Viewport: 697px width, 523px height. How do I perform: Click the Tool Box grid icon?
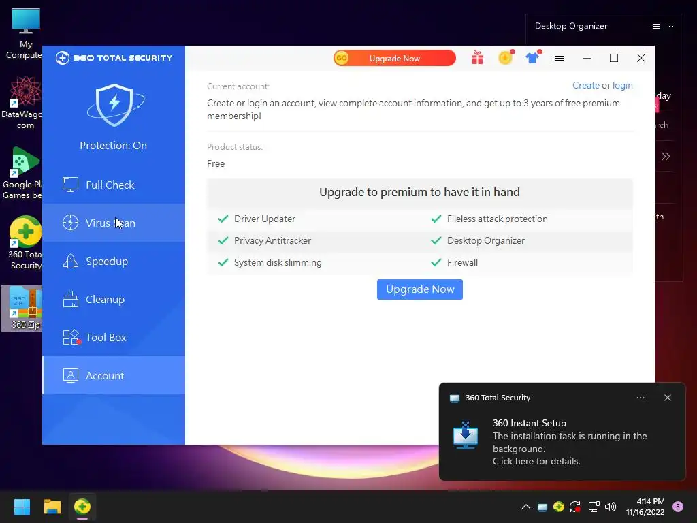pyautogui.click(x=71, y=337)
